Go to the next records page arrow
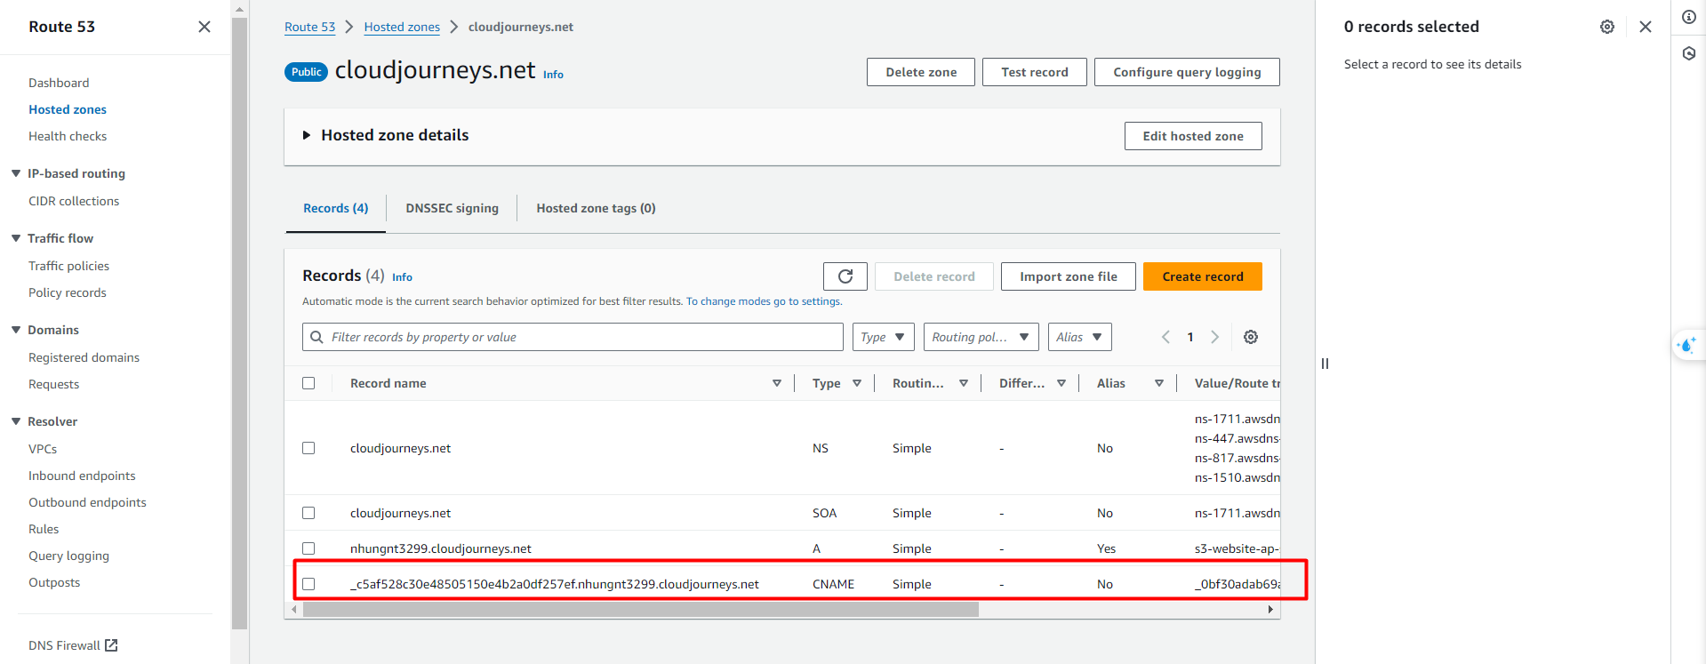The height and width of the screenshot is (664, 1706). point(1215,337)
